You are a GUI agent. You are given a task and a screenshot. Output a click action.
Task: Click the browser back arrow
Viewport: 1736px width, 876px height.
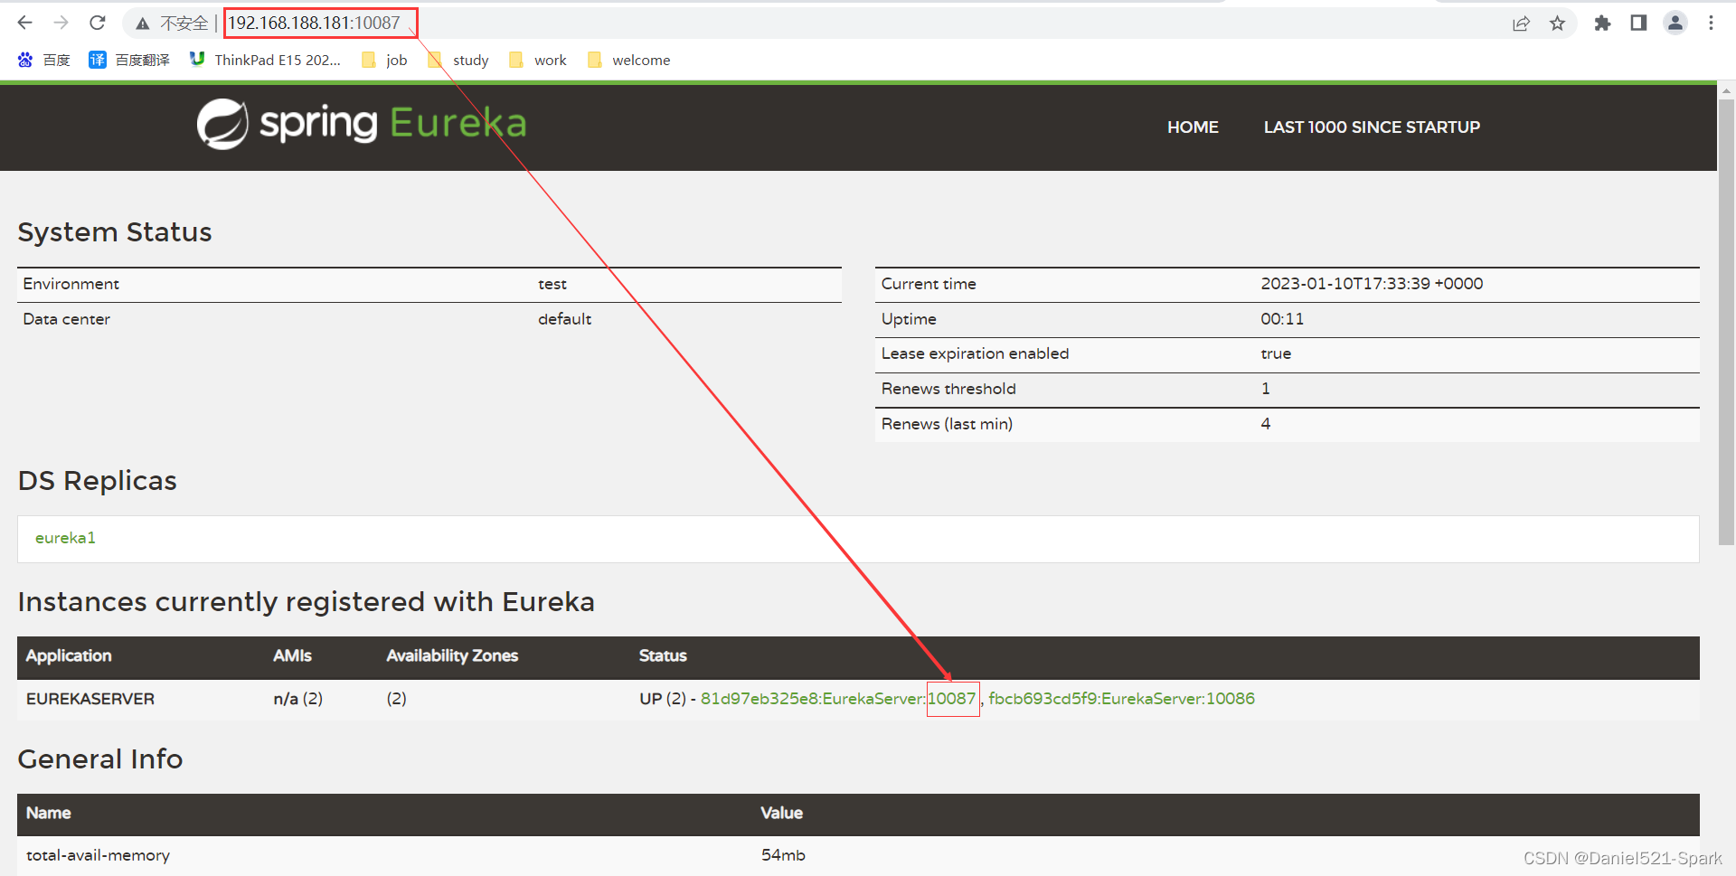tap(24, 23)
